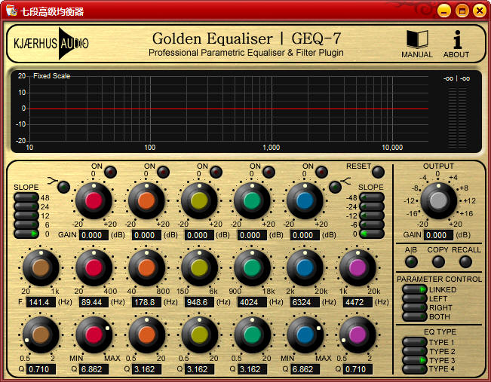Image resolution: width=491 pixels, height=382 pixels.
Task: Click the red frequency knob
Action: click(94, 267)
